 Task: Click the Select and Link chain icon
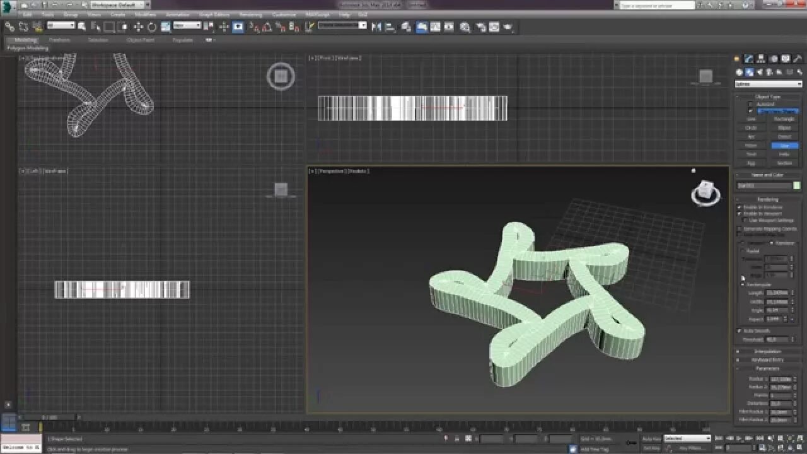9,26
